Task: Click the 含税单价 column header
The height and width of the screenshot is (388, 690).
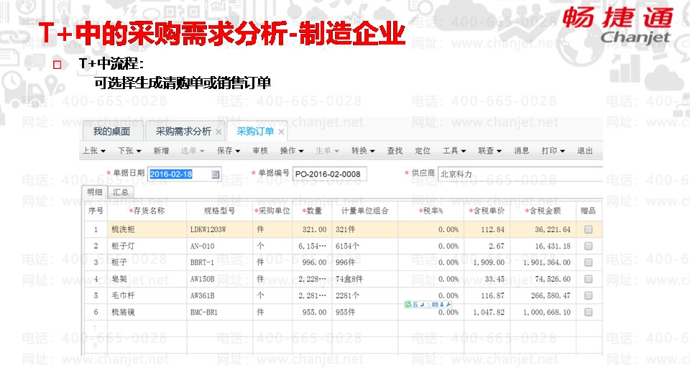Action: pos(487,211)
